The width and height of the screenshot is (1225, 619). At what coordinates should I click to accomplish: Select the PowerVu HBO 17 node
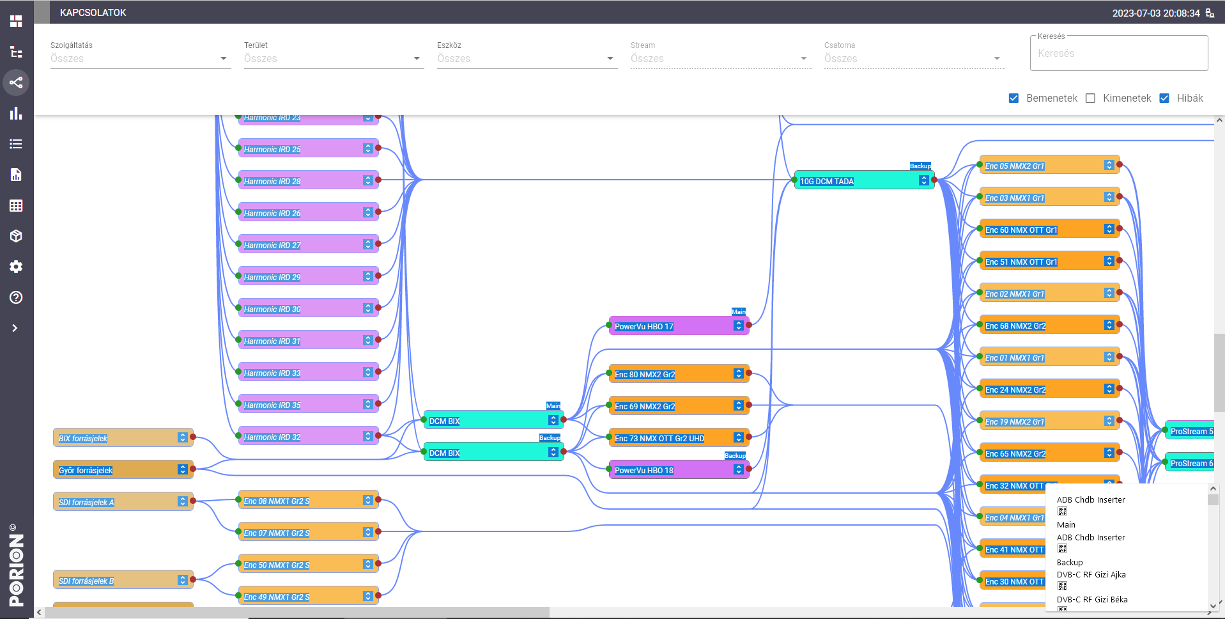(x=671, y=326)
